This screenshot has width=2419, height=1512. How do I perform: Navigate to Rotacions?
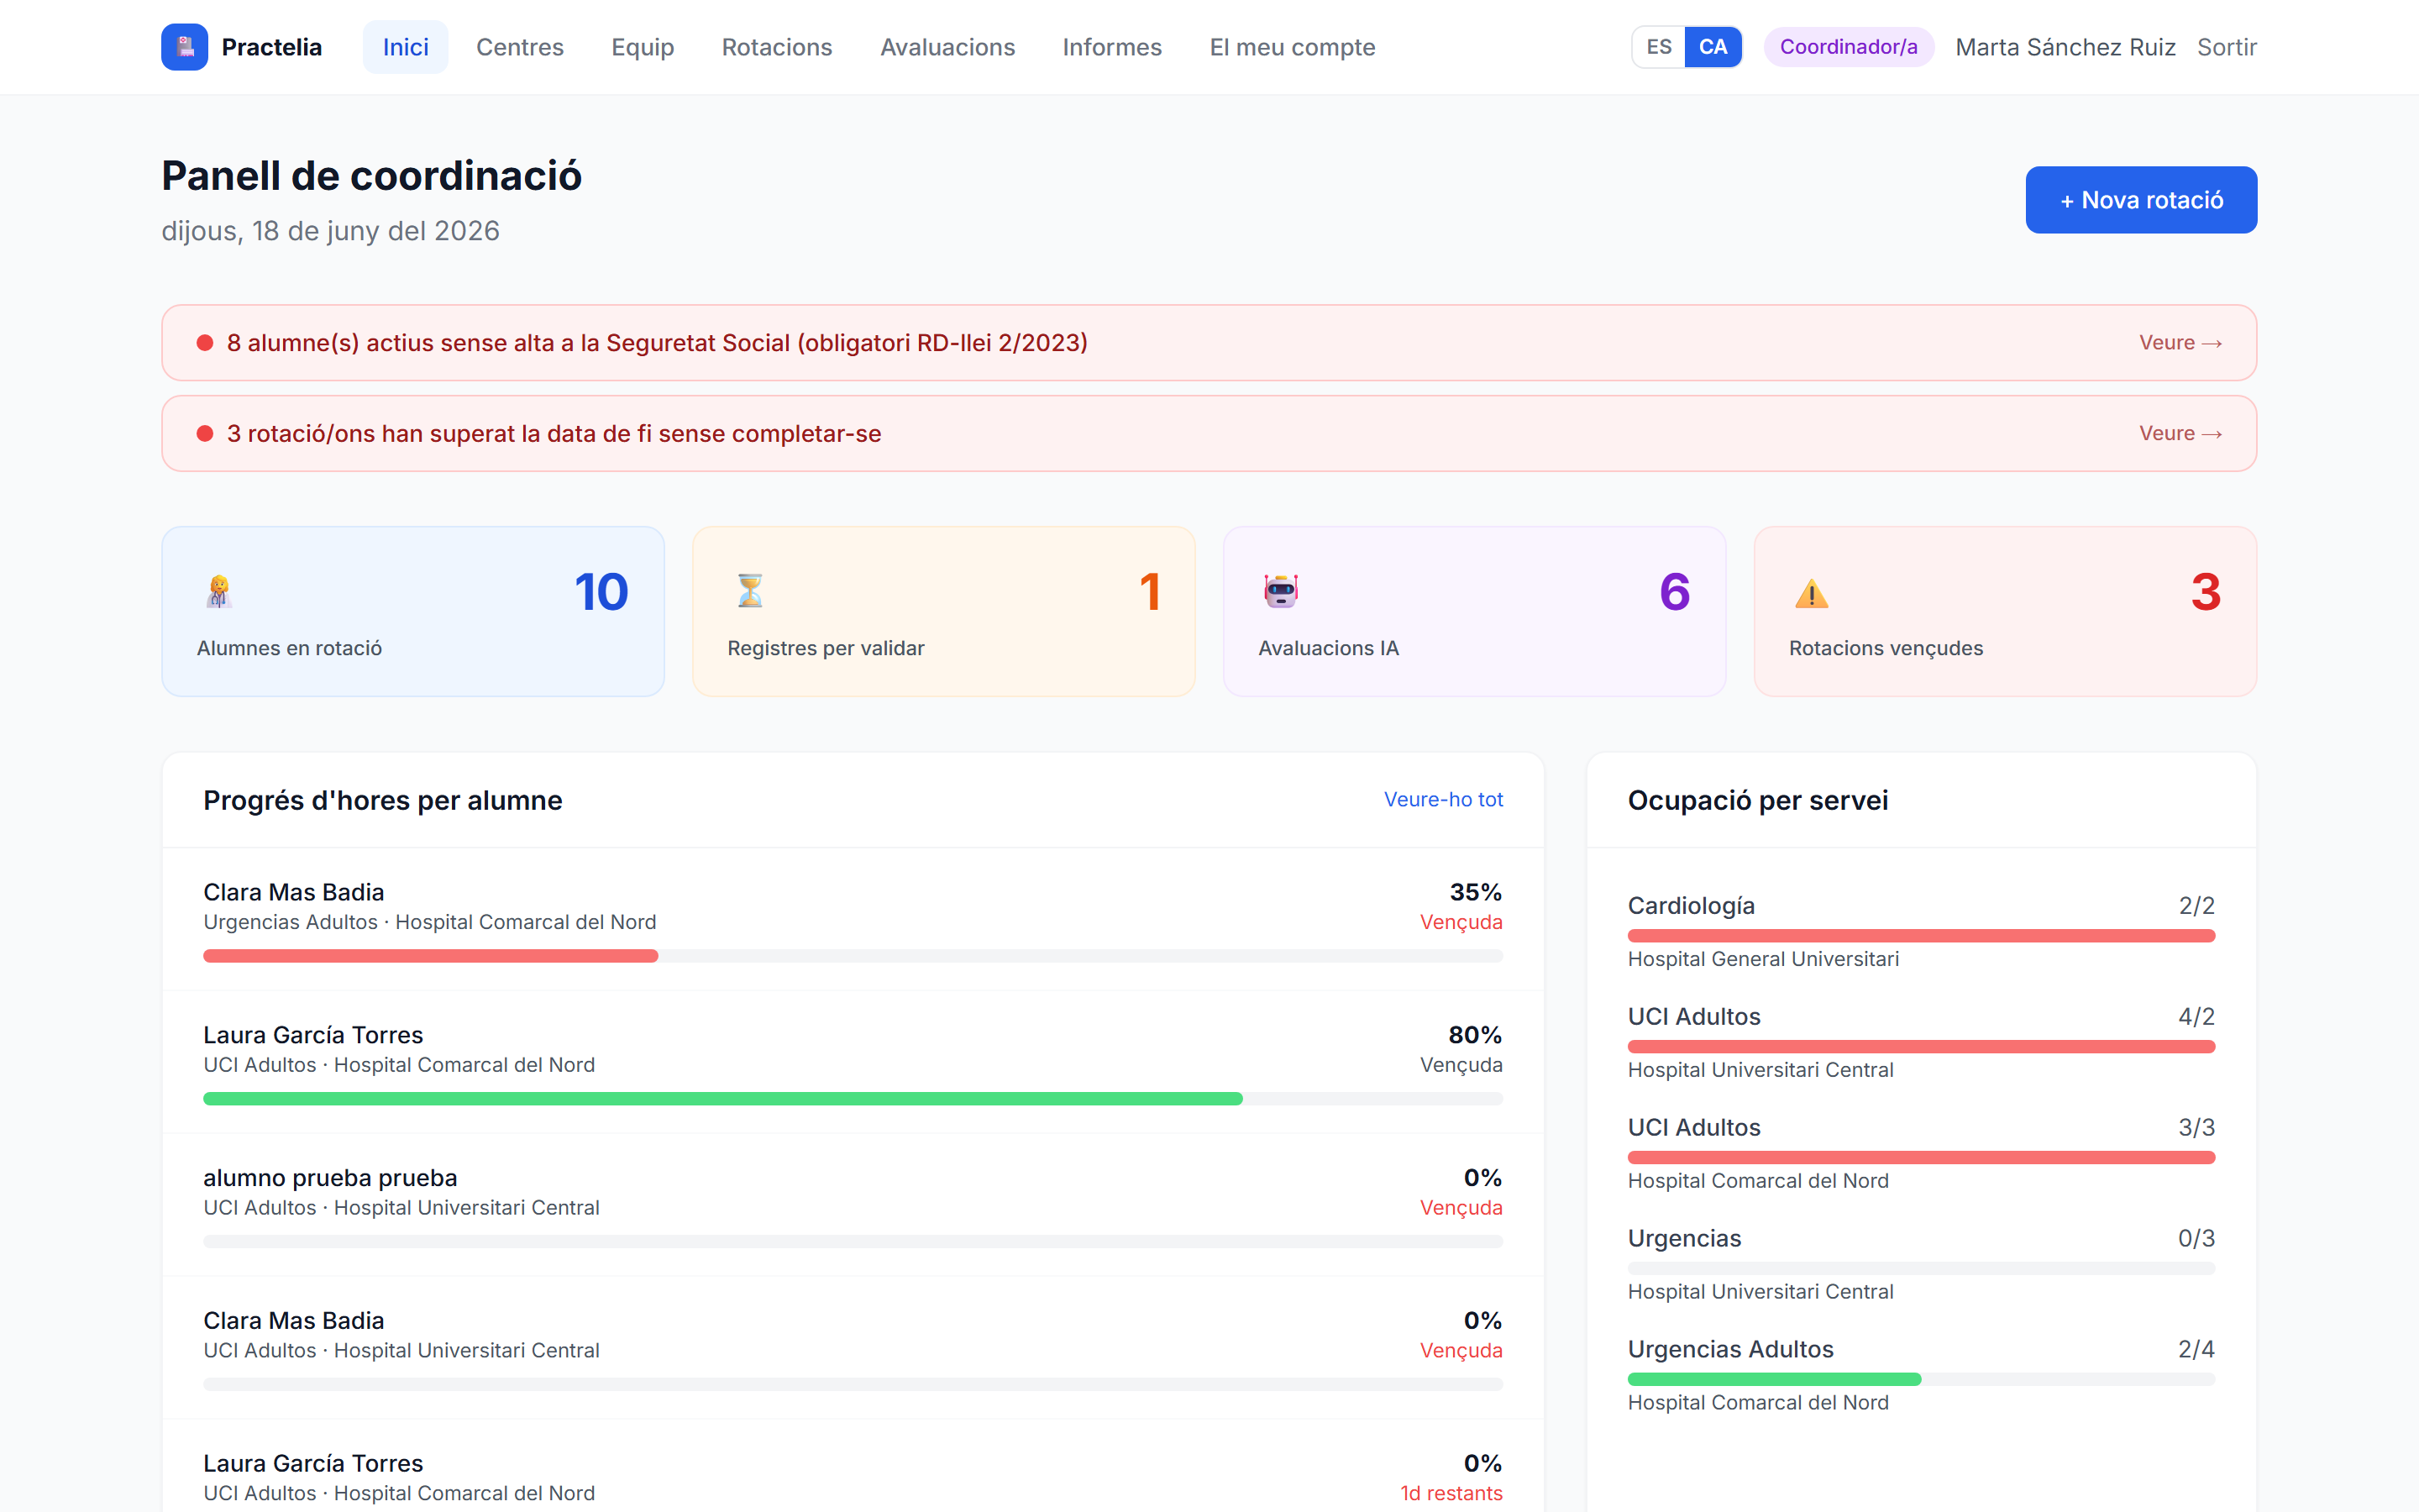click(x=777, y=47)
